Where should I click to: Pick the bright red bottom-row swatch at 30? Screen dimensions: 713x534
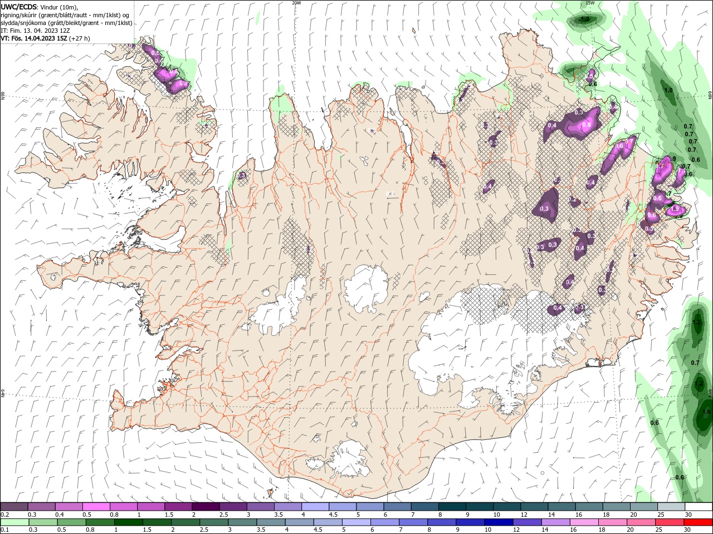[x=697, y=522]
